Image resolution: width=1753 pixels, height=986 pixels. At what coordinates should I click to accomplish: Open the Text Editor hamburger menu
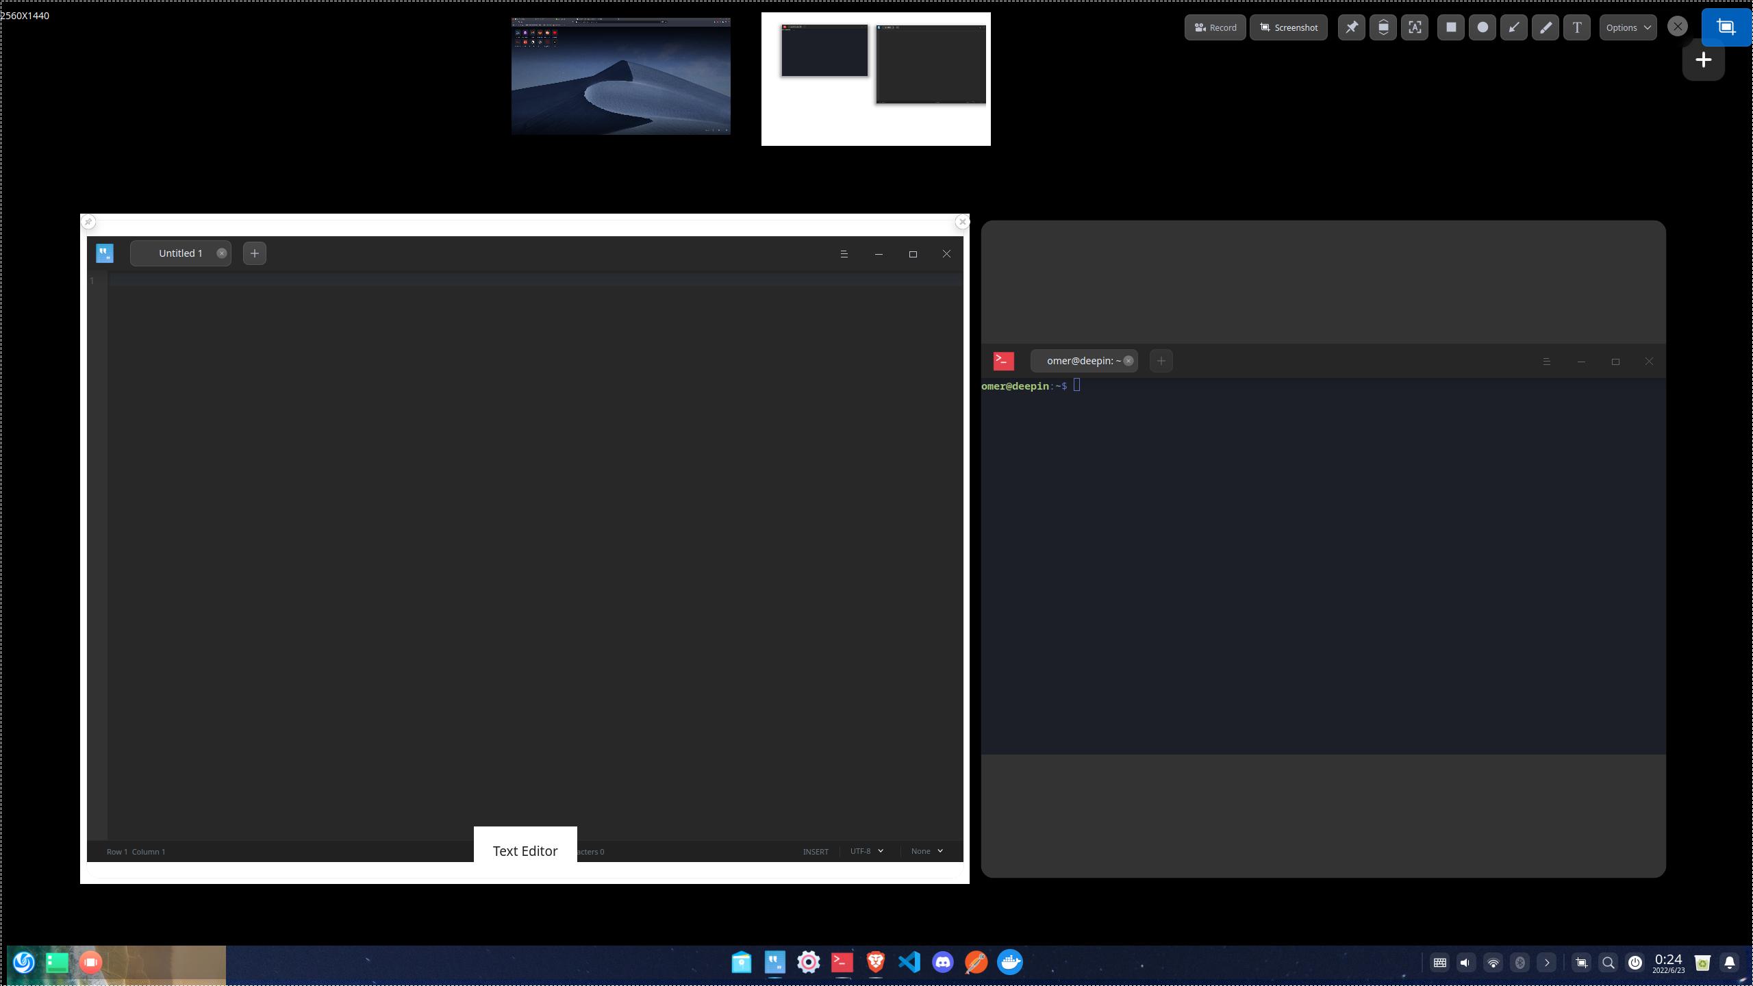point(844,254)
